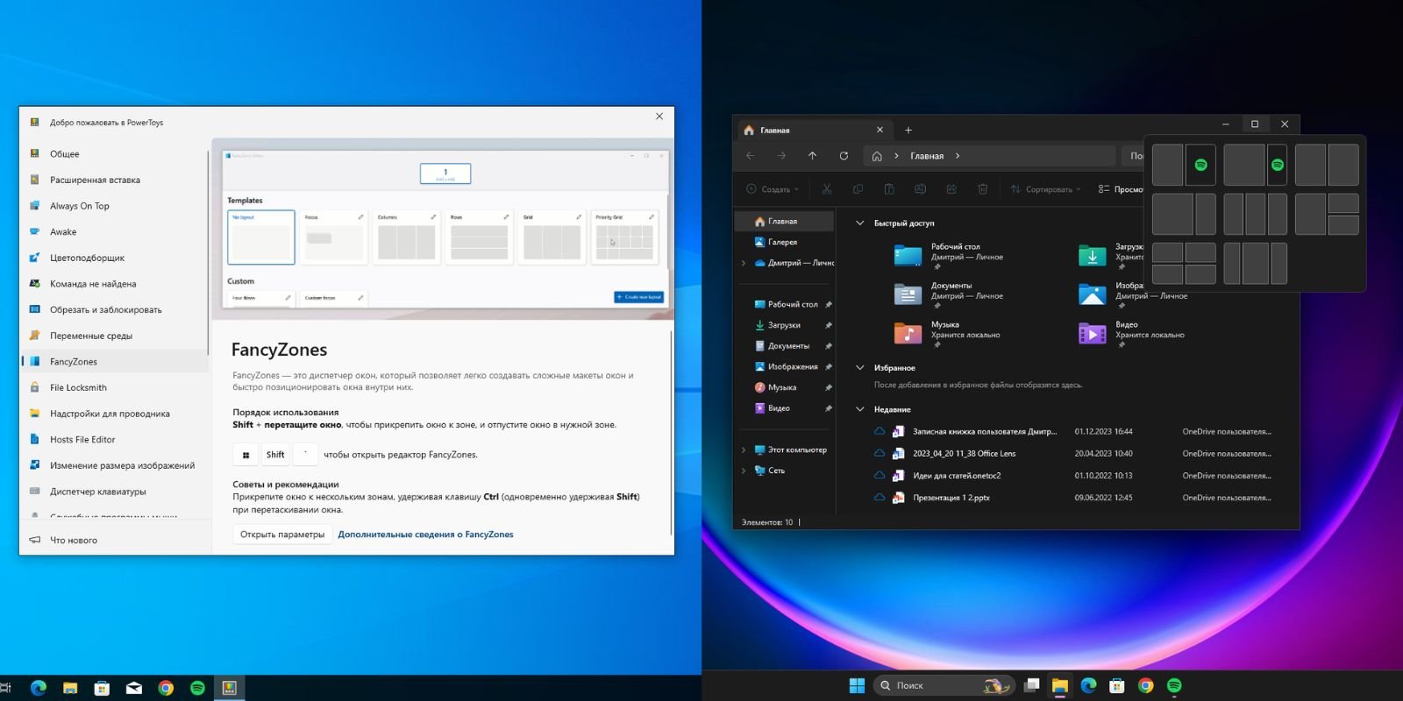Open Видео folder in quick access
This screenshot has width=1403, height=701.
(1131, 332)
